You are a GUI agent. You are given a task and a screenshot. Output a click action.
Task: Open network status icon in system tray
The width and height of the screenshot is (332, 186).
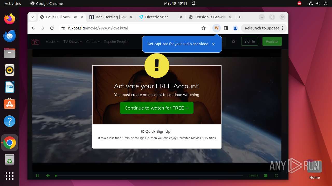[311, 3]
